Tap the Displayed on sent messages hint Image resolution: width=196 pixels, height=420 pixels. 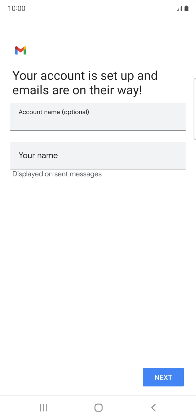tap(57, 174)
